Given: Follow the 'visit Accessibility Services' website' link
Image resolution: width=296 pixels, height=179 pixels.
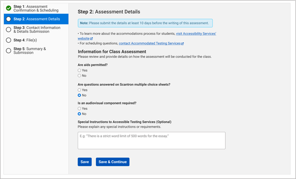Looking at the screenshot, I should pos(196,33).
